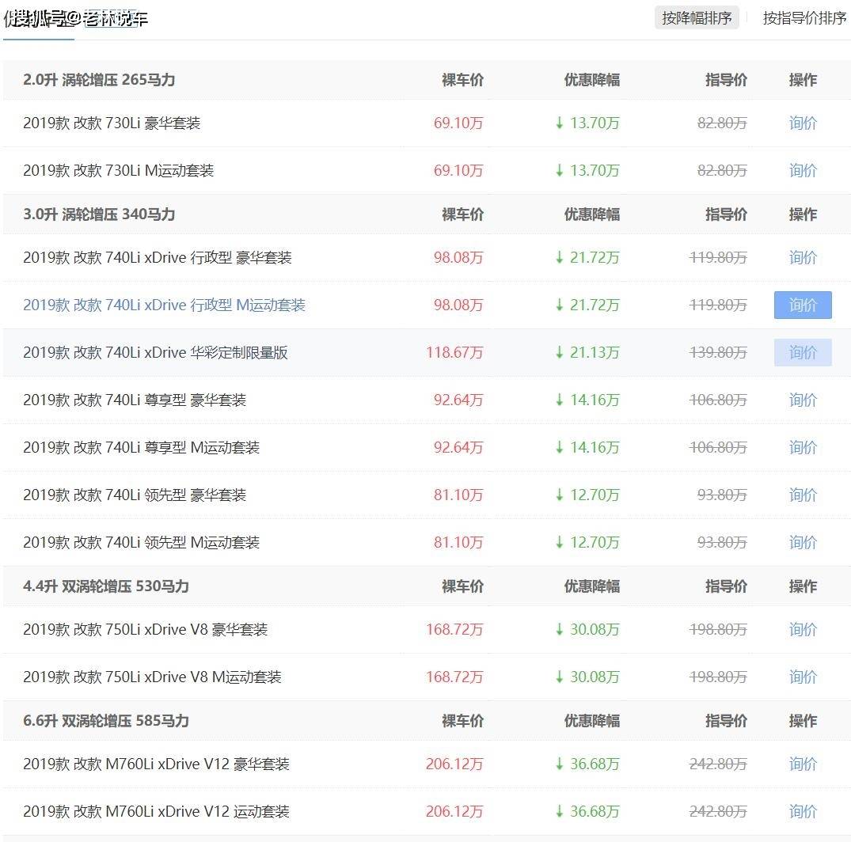Image resolution: width=851 pixels, height=842 pixels.
Task: Request price for 750Li xDrive V8 豪华套装
Action: point(803,630)
